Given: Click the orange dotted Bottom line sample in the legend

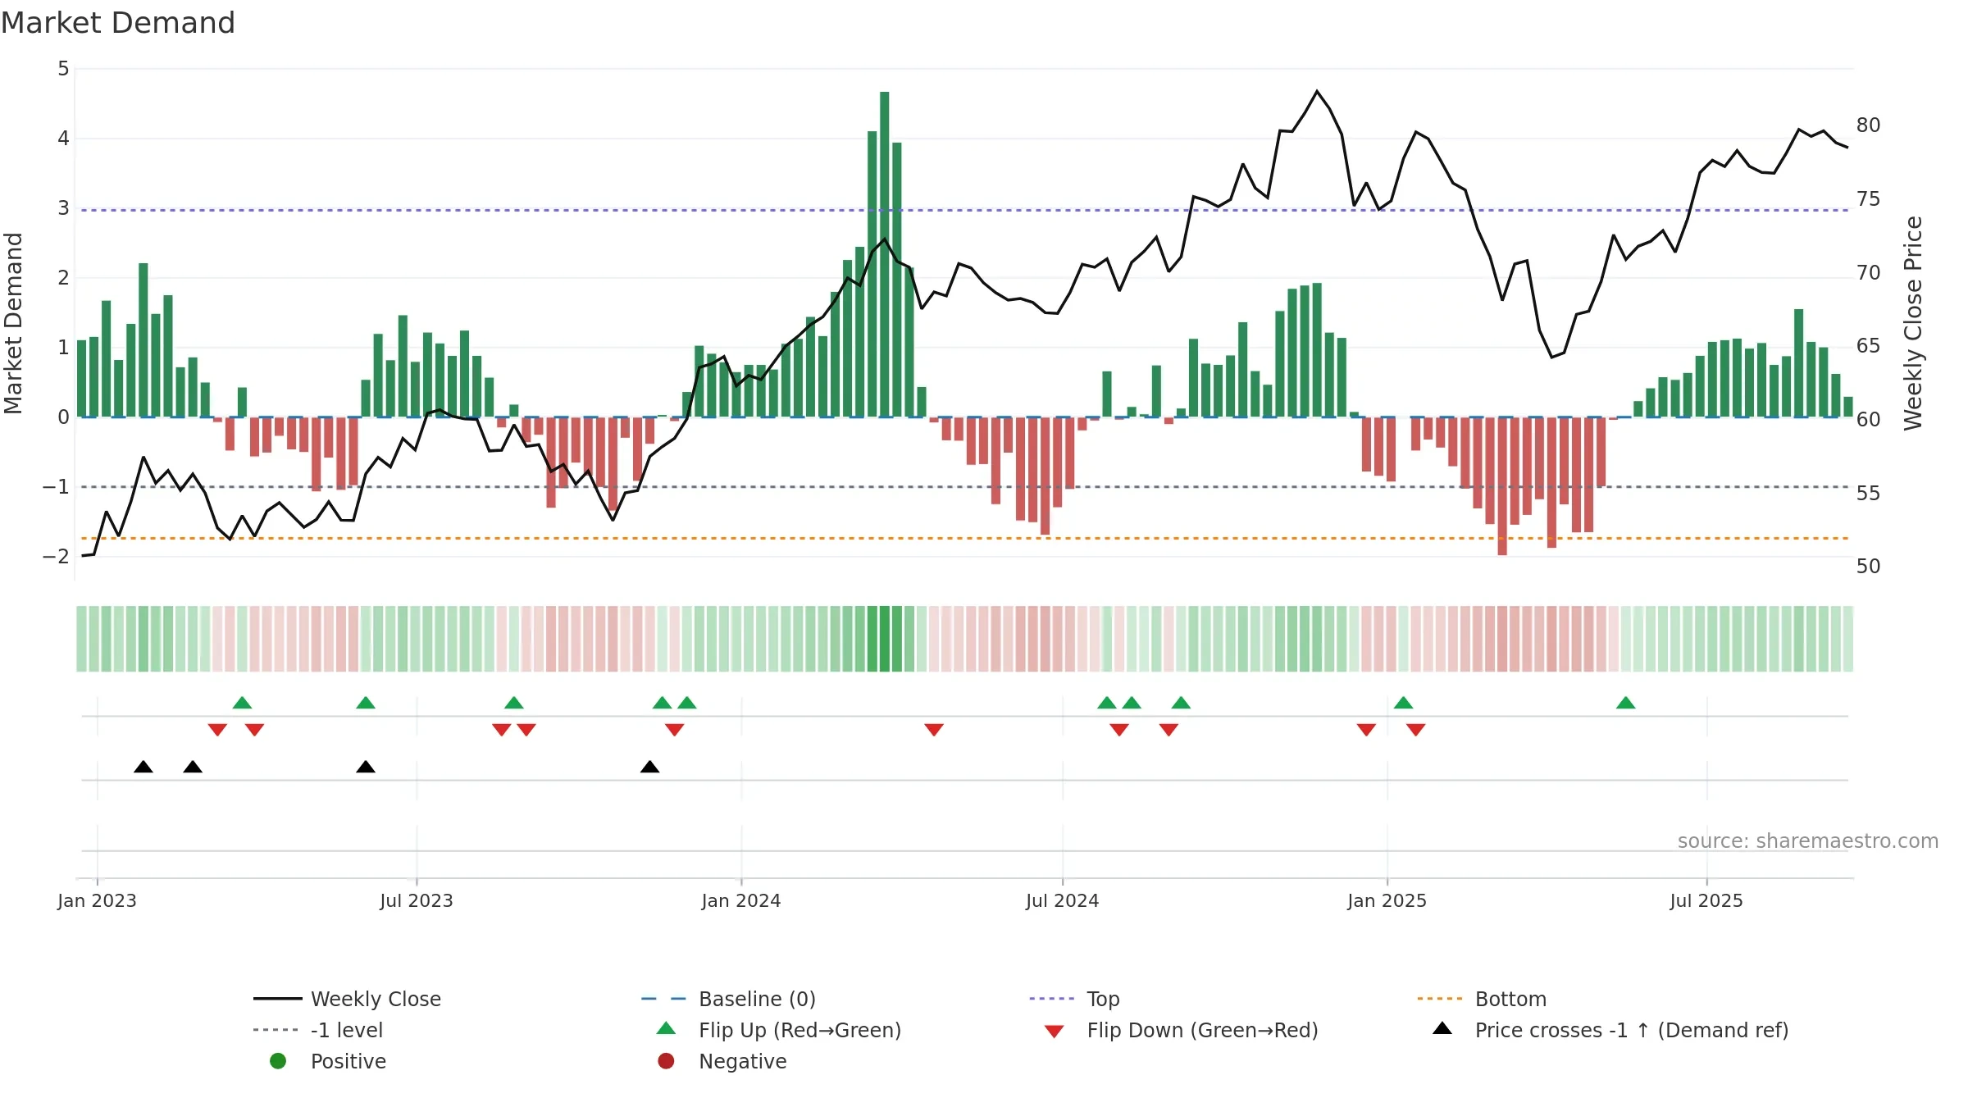Looking at the screenshot, I should pyautogui.click(x=1442, y=999).
